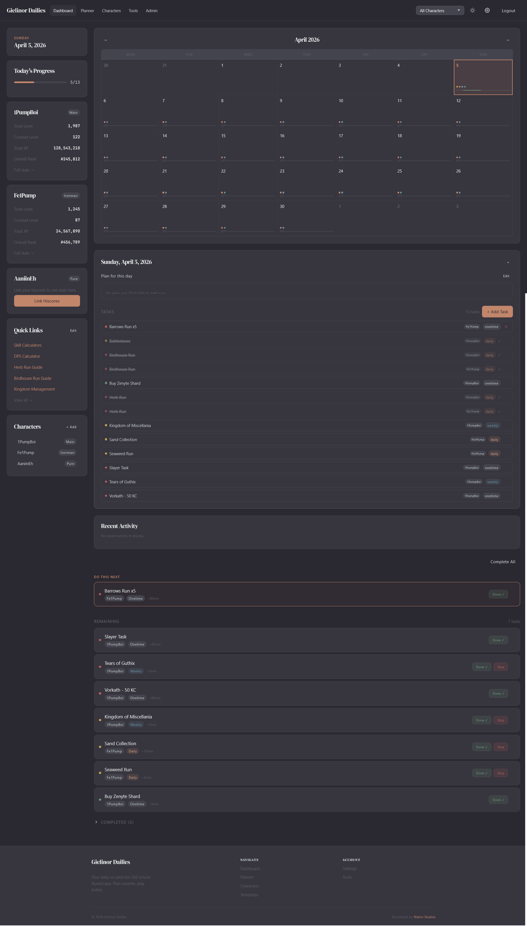Open the All Characters dropdown
The width and height of the screenshot is (527, 926).
point(440,10)
